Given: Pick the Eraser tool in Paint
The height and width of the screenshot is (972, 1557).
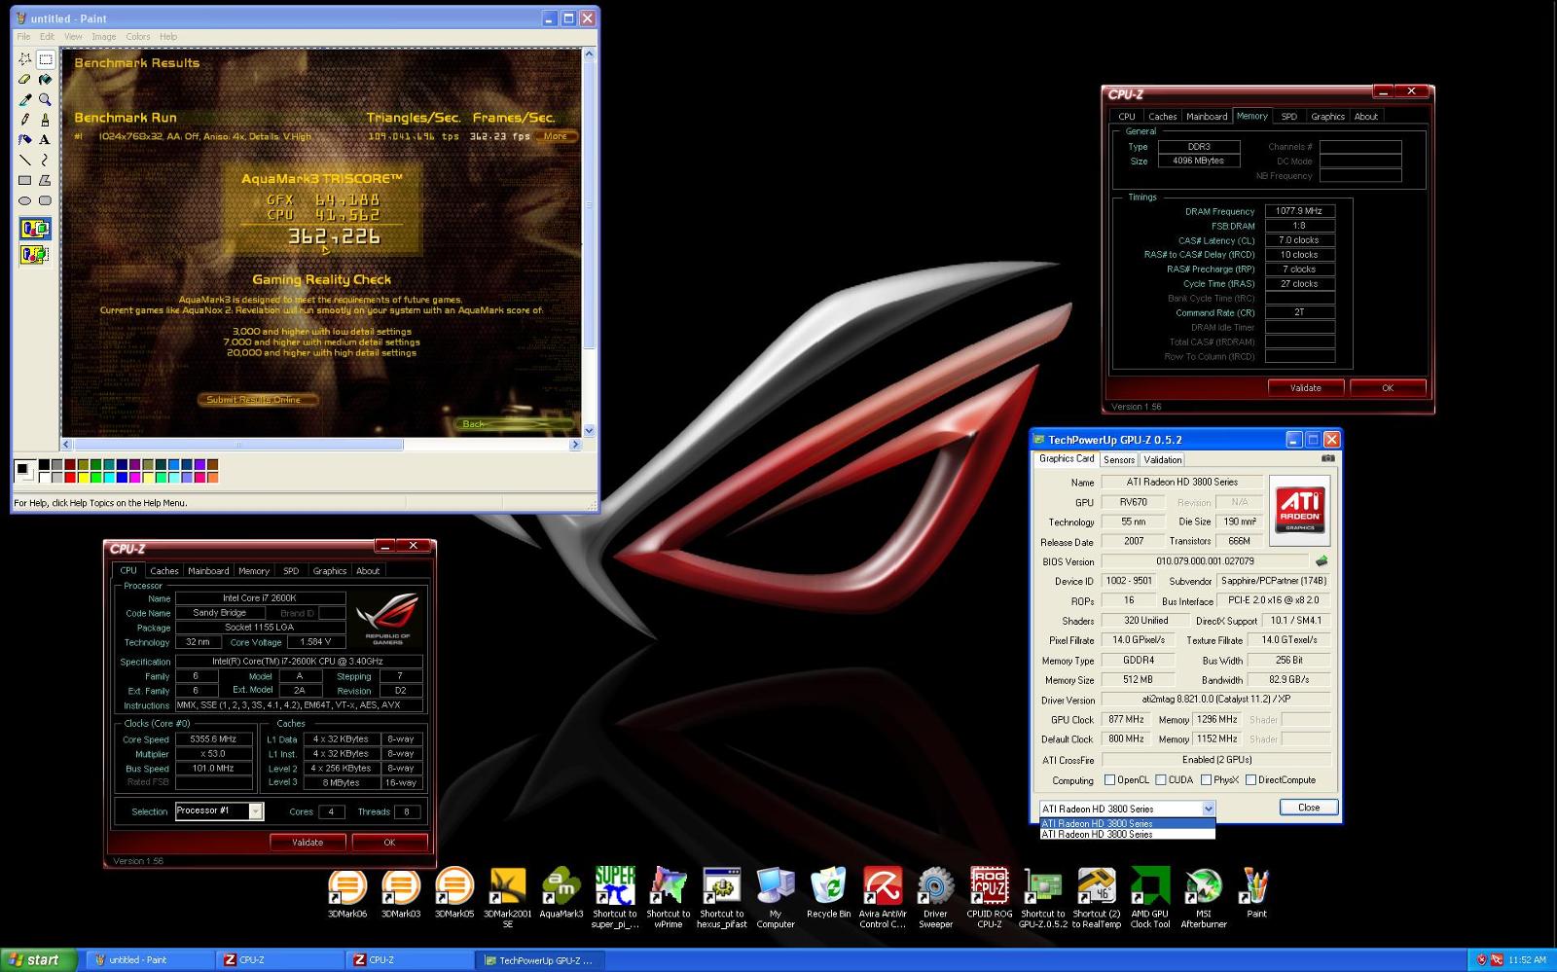Looking at the screenshot, I should (25, 80).
